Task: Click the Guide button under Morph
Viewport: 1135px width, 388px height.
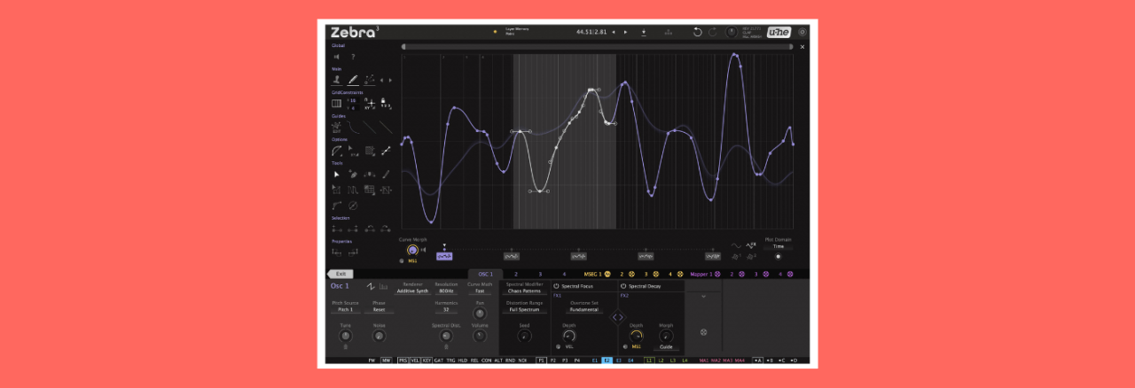Action: click(664, 347)
